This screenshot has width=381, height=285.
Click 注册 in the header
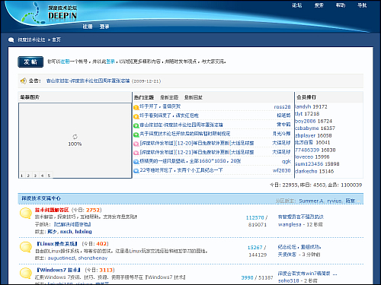pyautogui.click(x=88, y=27)
